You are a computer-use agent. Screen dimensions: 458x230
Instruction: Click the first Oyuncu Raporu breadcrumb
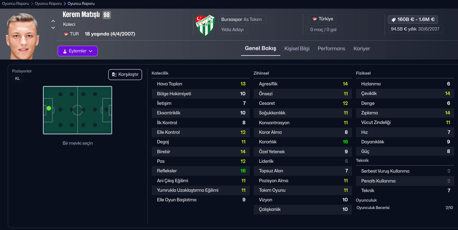tap(15, 4)
